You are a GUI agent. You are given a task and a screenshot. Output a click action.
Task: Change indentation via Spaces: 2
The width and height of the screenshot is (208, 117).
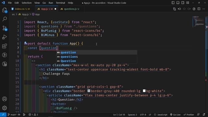coord(132,115)
